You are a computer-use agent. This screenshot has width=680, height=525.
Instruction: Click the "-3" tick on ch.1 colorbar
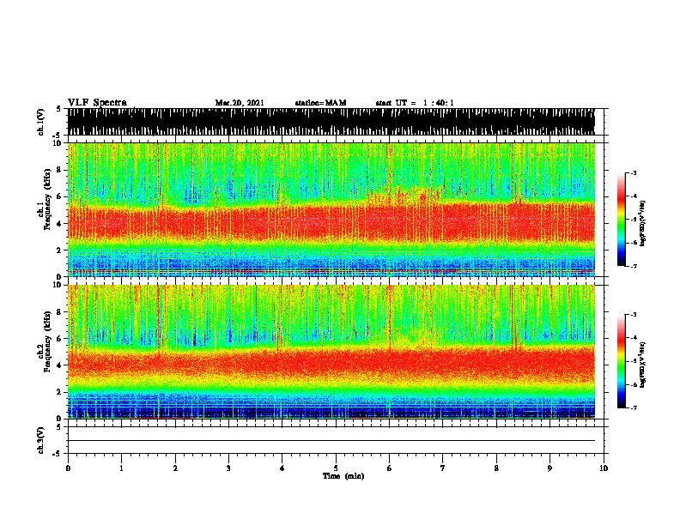(x=634, y=172)
